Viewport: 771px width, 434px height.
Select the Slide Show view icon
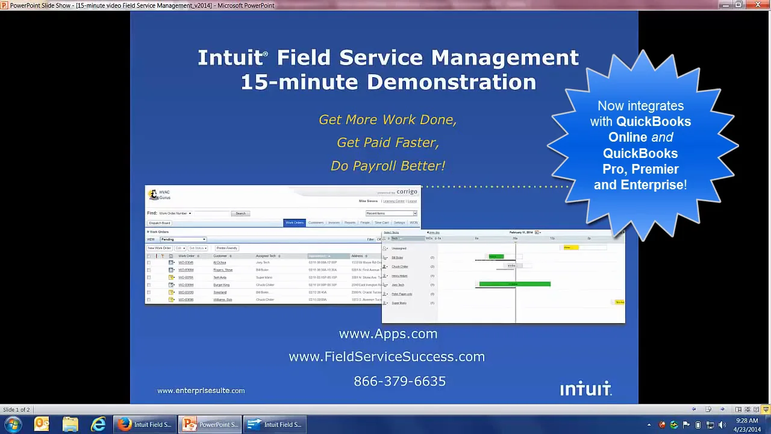(766, 409)
